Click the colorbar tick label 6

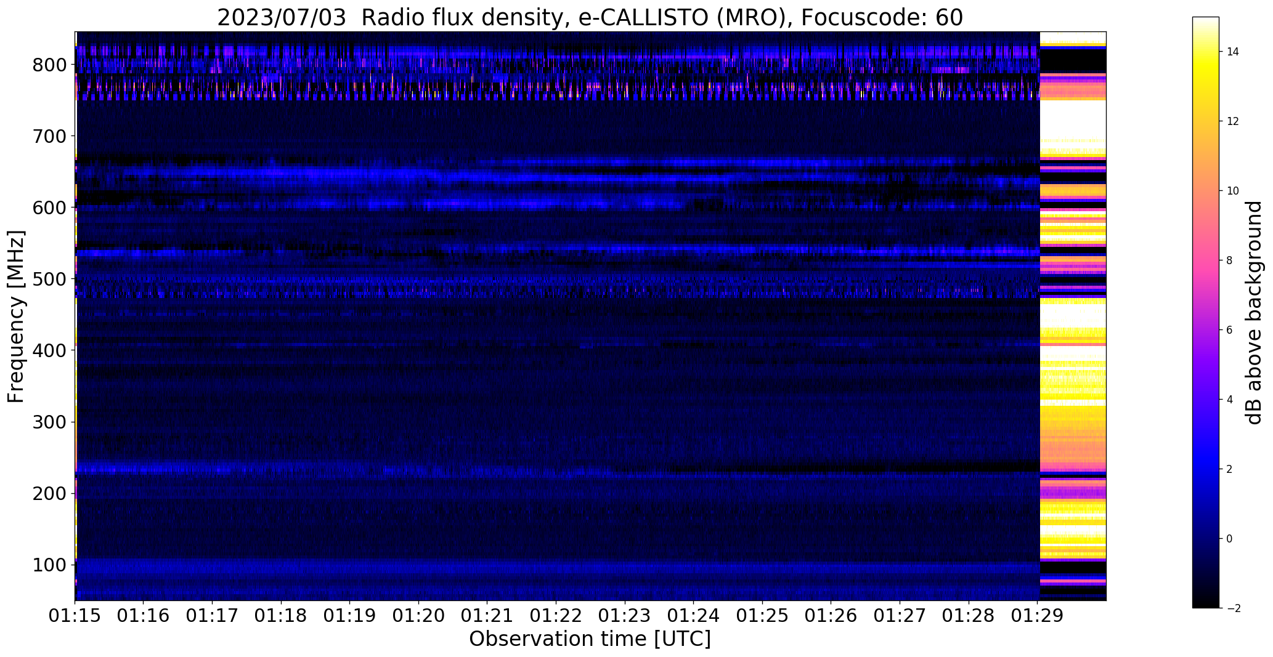coord(1229,330)
